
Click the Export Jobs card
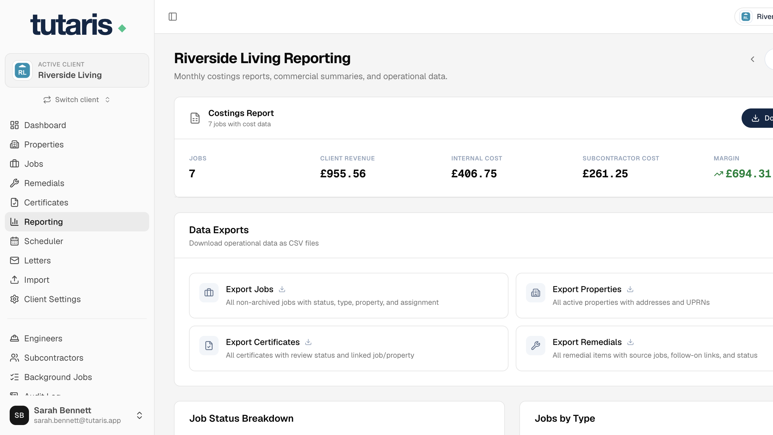(x=349, y=295)
